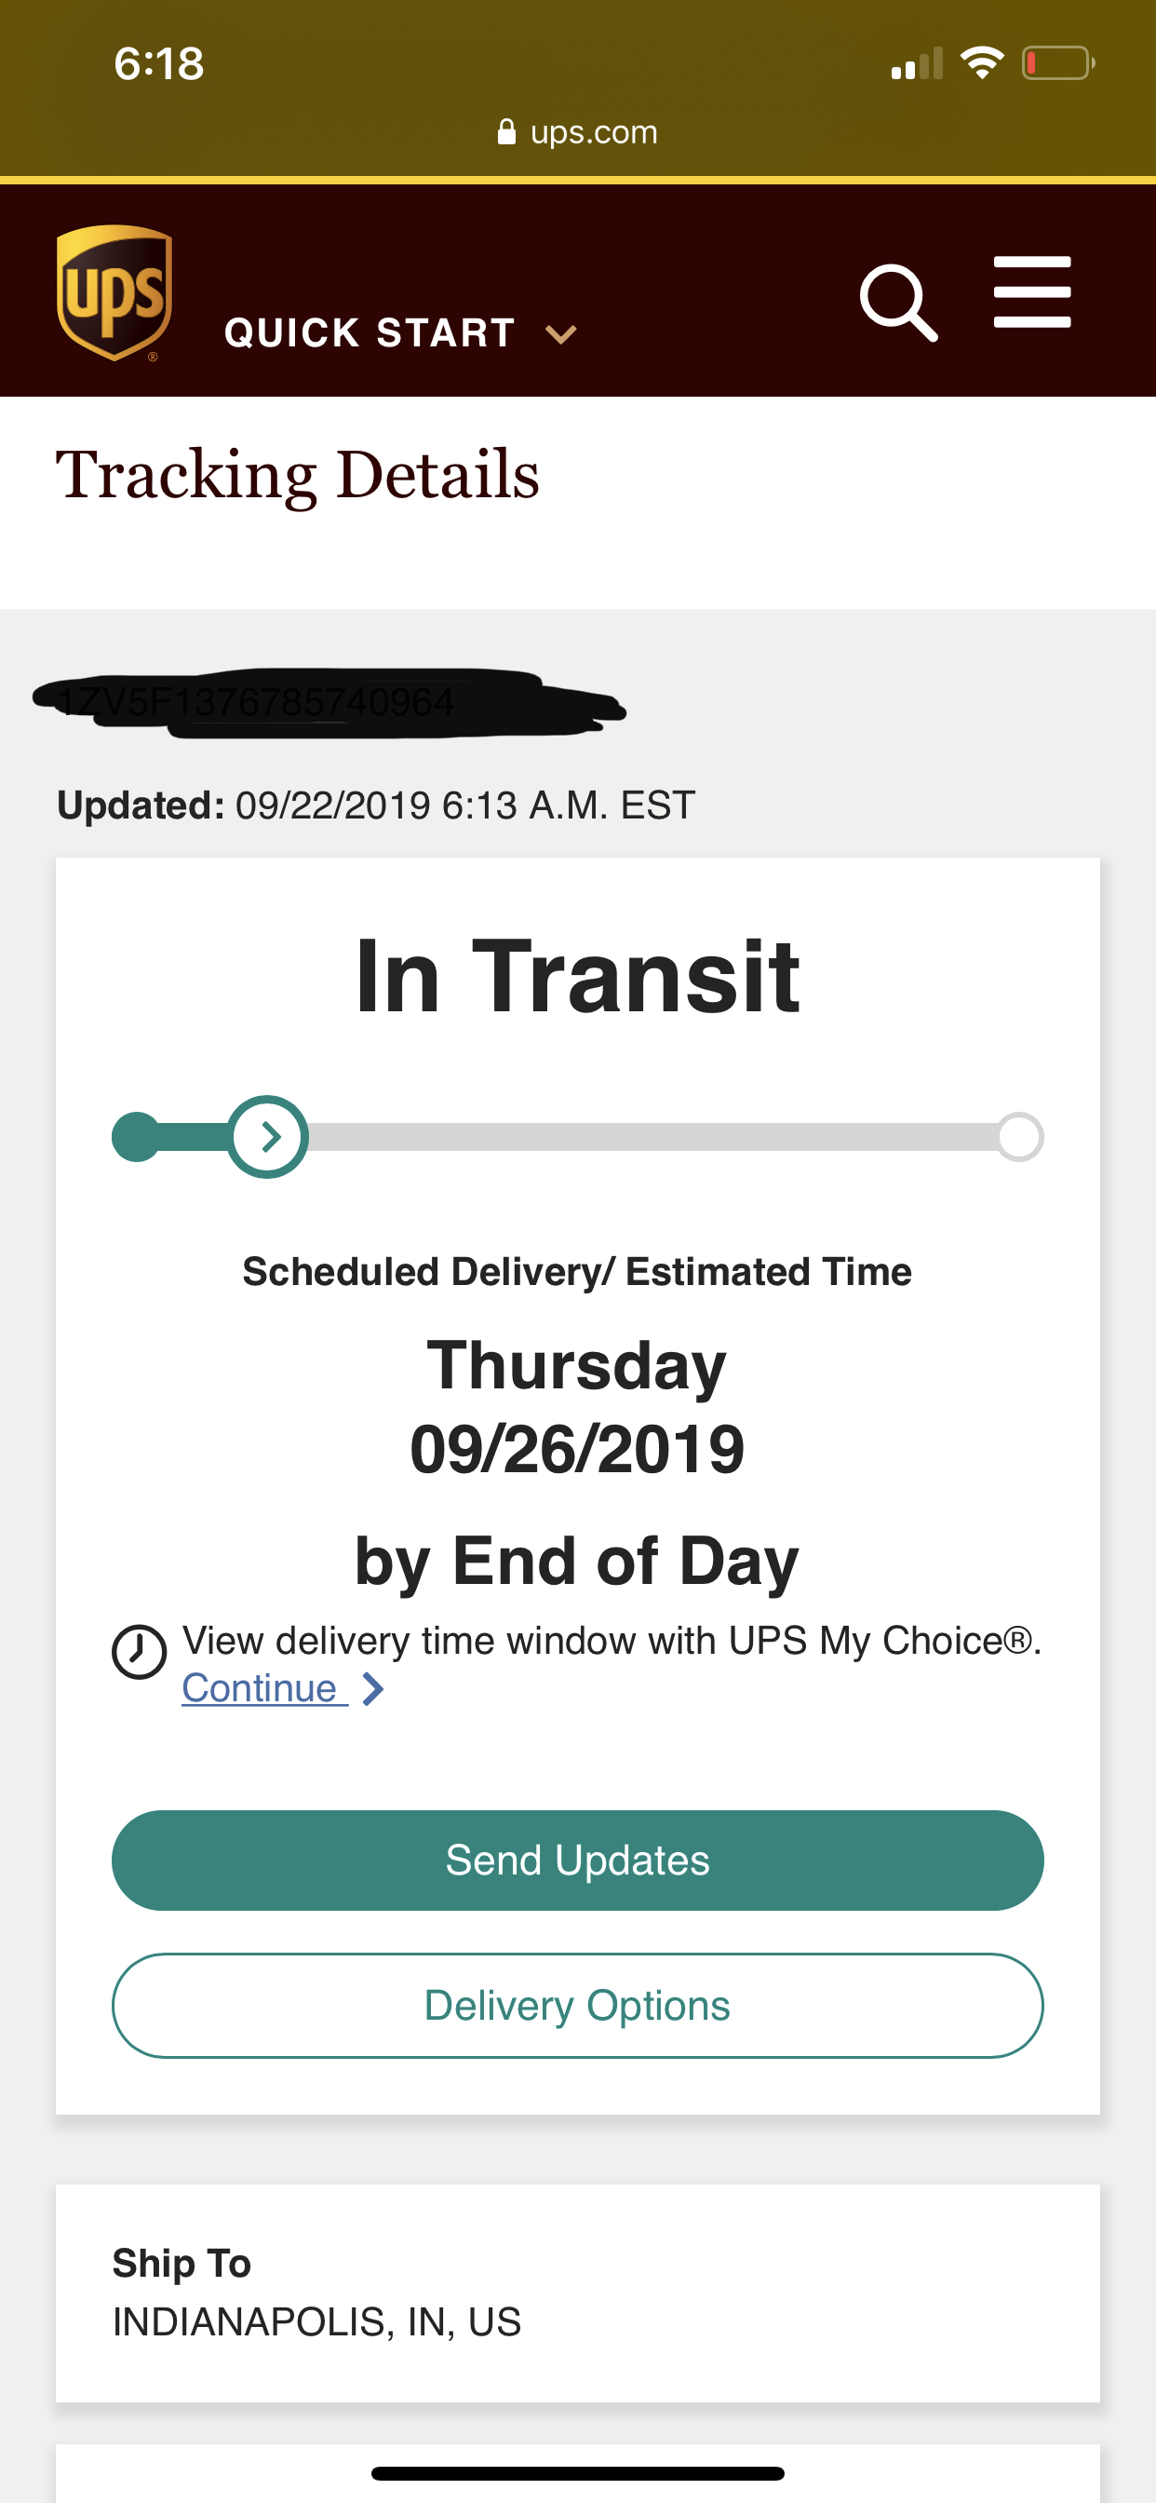Tap the ups.com address bar
The height and width of the screenshot is (2503, 1156).
point(578,132)
